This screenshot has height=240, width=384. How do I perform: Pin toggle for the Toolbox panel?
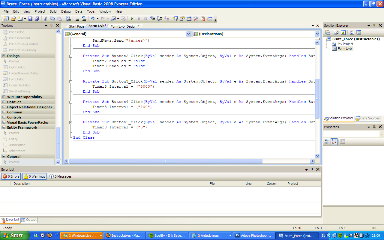coord(52,25)
